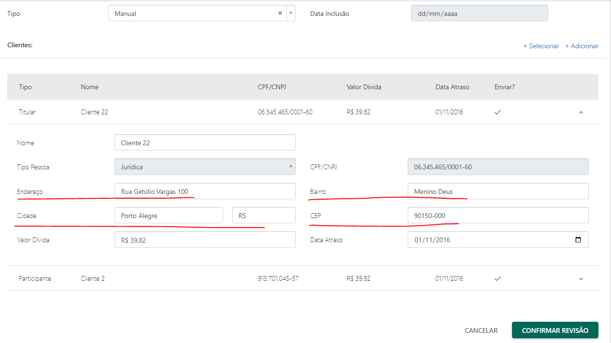This screenshot has height=343, width=611.
Task: Click the + Selecionar link
Action: [541, 46]
